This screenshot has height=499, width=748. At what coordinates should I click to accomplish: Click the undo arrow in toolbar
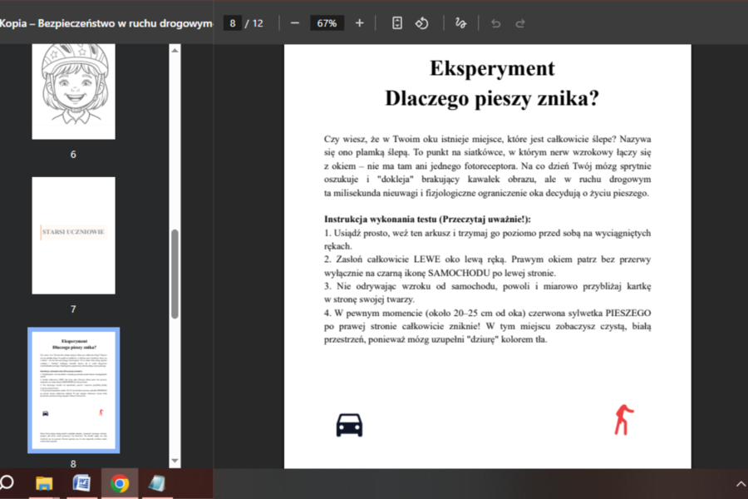tap(495, 23)
